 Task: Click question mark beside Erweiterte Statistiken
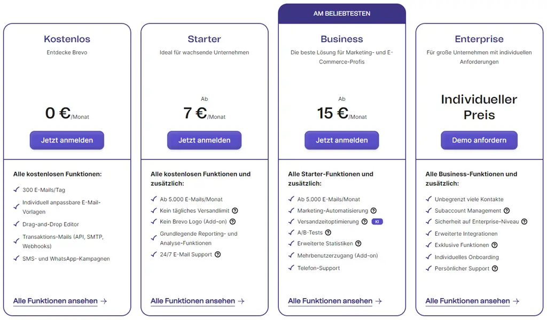click(x=358, y=243)
